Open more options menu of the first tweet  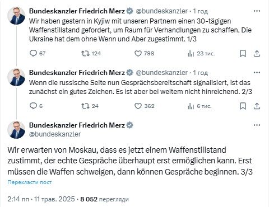point(257,11)
